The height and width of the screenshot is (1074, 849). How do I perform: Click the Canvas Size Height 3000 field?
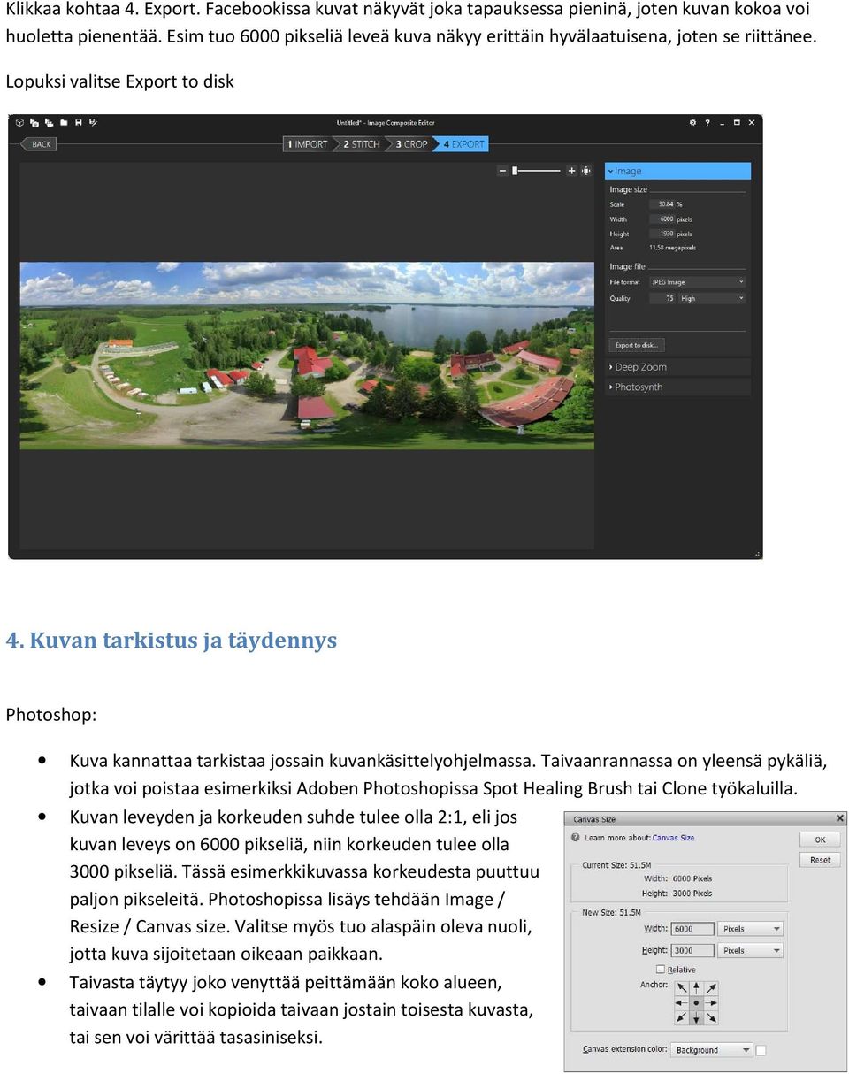(x=692, y=950)
